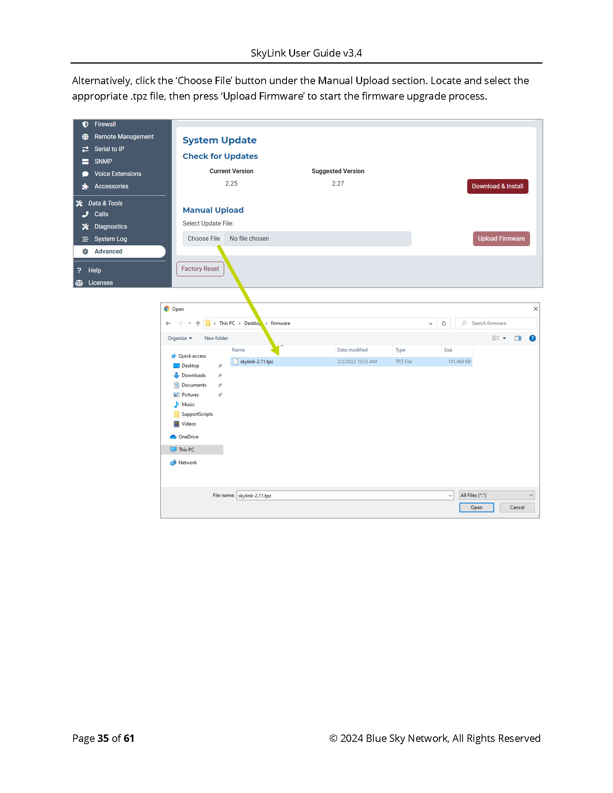Viewport: 613px width, 793px height.
Task: Select This PC in navigation pane
Action: click(192, 450)
